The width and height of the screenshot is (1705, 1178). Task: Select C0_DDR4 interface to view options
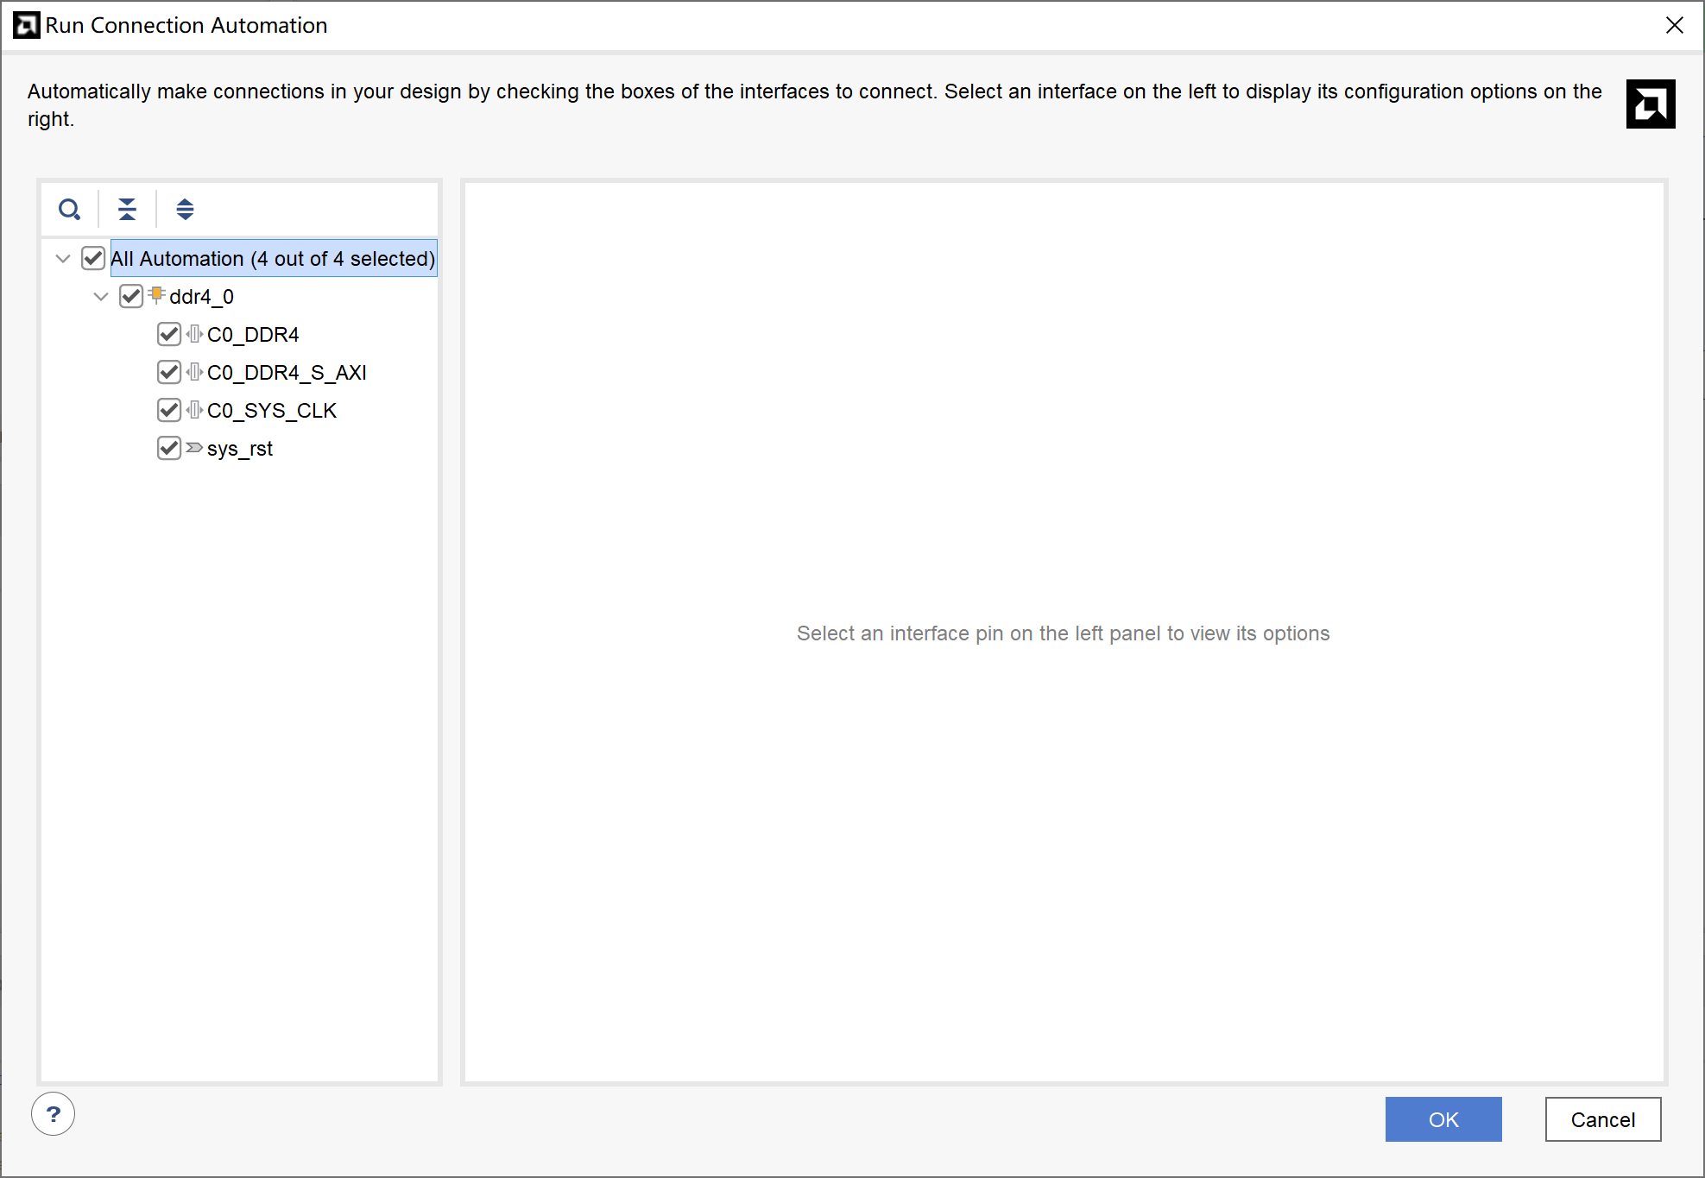(x=253, y=335)
